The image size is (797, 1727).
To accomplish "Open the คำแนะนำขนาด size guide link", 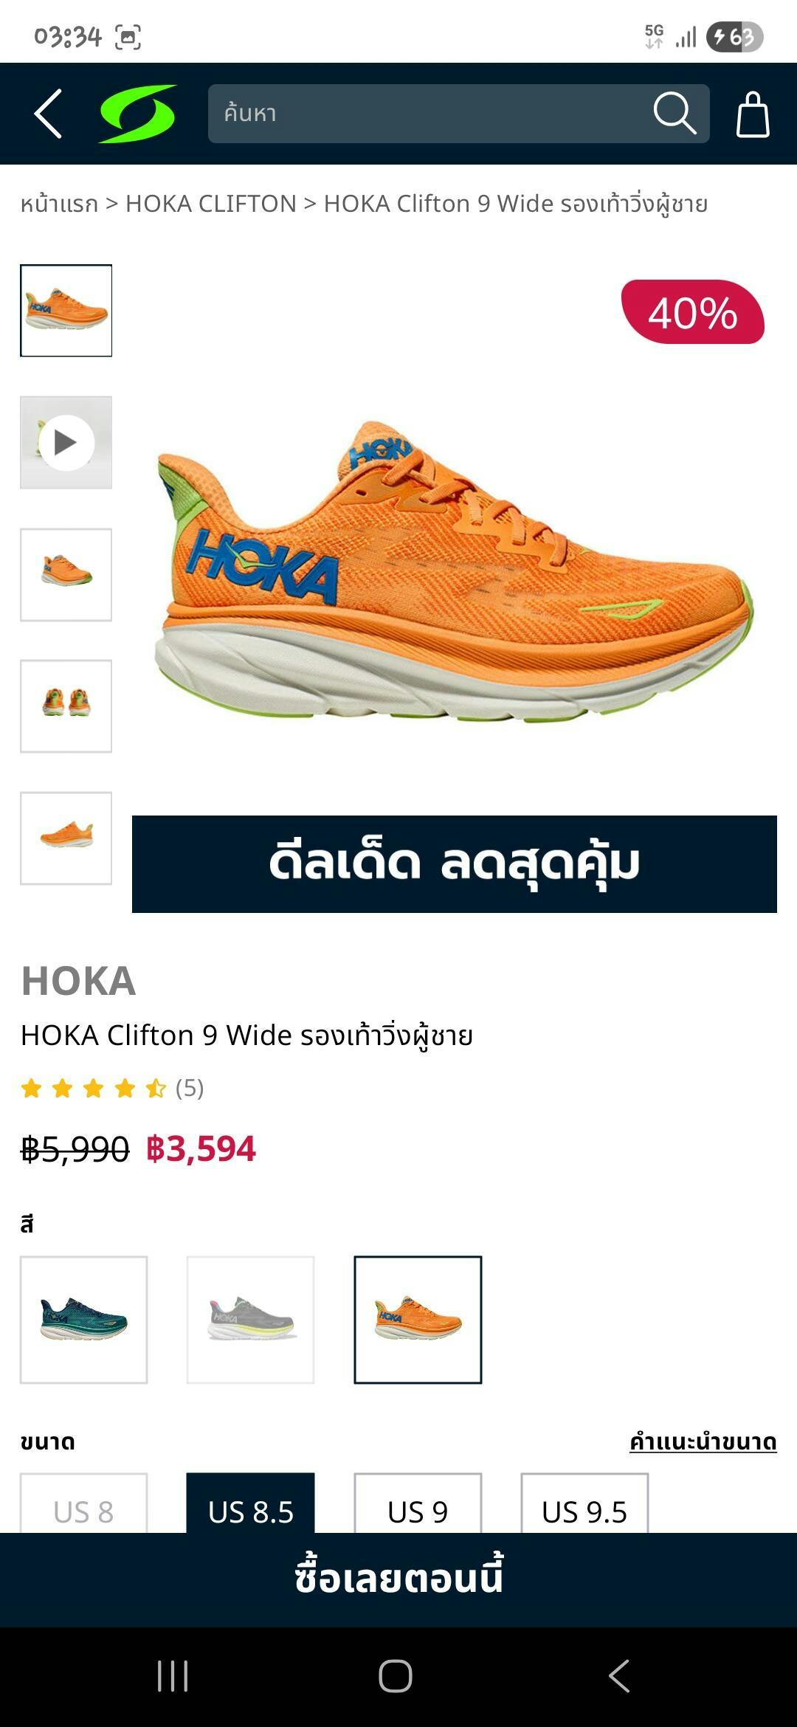I will [703, 1441].
